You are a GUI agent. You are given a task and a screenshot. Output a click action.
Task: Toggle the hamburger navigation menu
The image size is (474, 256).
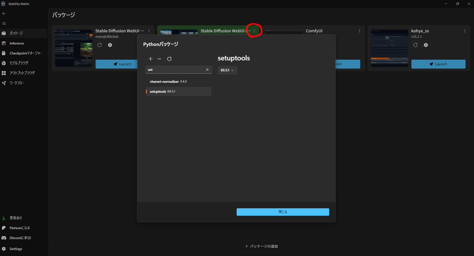4,23
